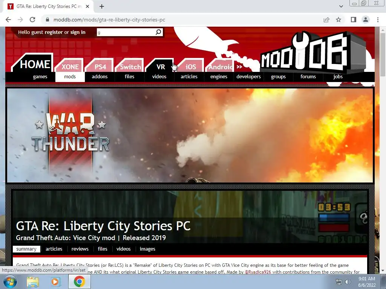Open the volume tray icon
The image size is (386, 289).
pyautogui.click(x=348, y=282)
